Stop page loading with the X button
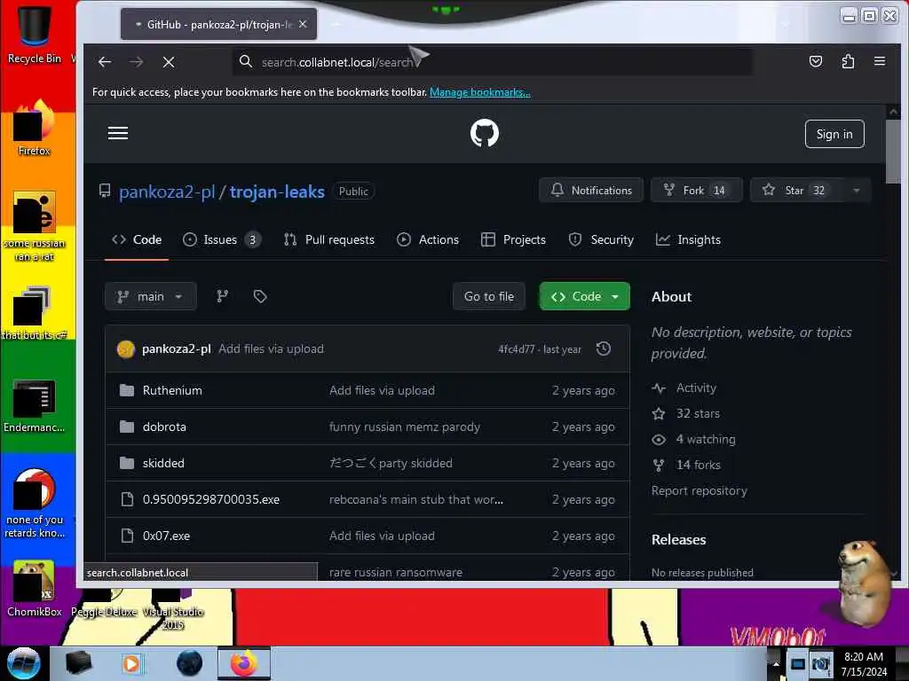909x681 pixels. tap(169, 62)
